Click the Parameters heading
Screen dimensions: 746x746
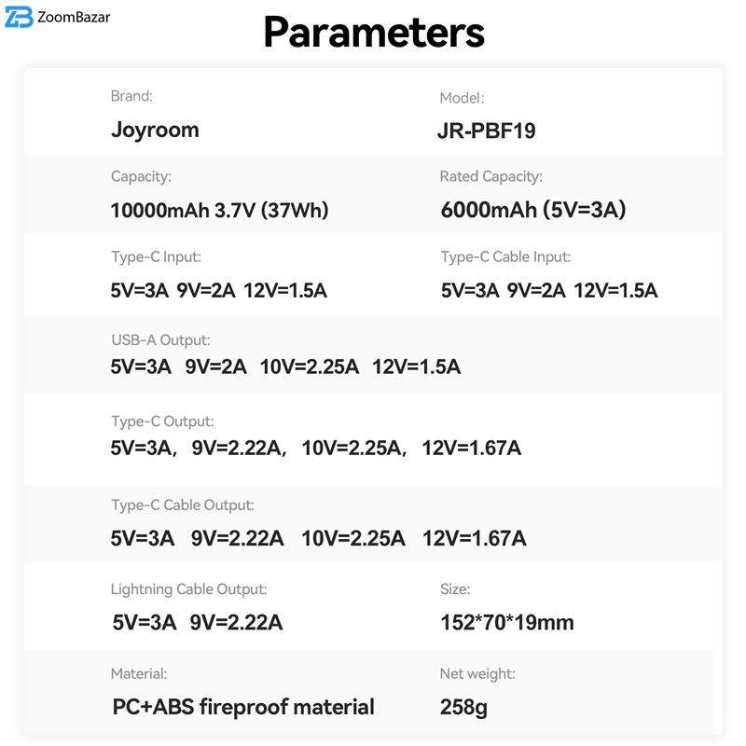coord(373,32)
